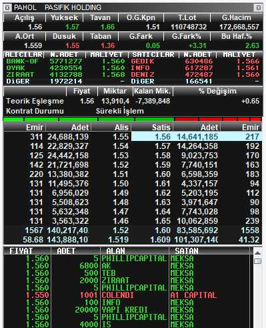Viewport: 266px width, 328px height.
Task: Click the icon left of the PAHOL title
Action: click(x=7, y=8)
